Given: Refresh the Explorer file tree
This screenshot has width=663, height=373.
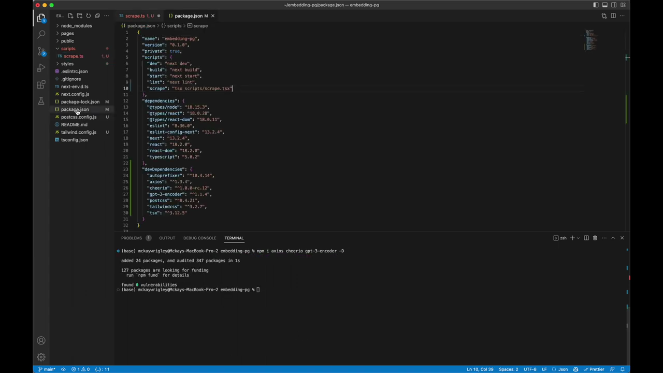Looking at the screenshot, I should click(x=88, y=16).
